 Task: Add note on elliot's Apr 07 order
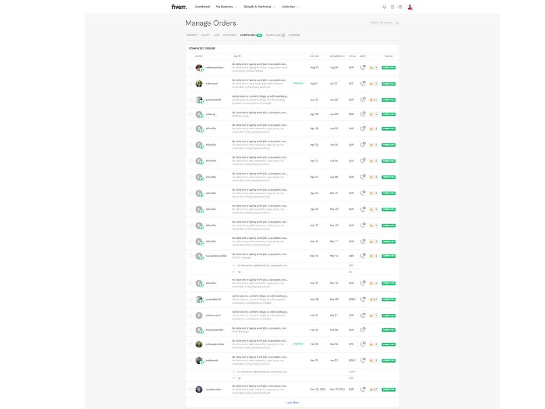pyautogui.click(x=362, y=161)
